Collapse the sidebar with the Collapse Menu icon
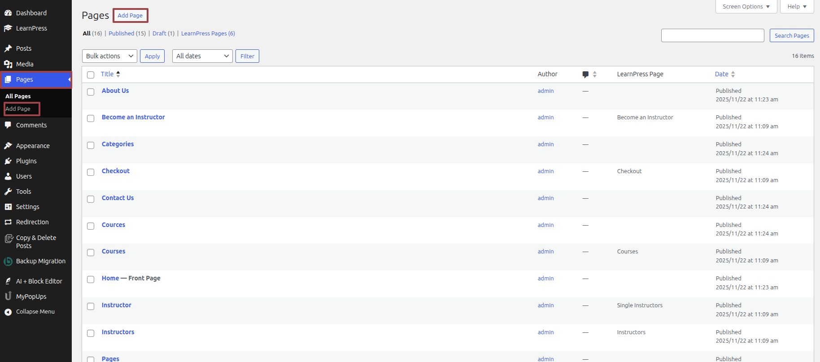The width and height of the screenshot is (820, 362). pos(8,312)
